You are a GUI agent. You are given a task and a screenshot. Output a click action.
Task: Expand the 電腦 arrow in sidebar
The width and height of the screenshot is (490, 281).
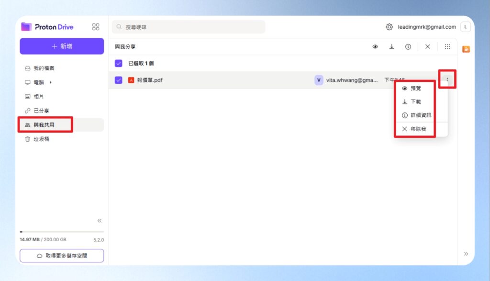tap(50, 82)
